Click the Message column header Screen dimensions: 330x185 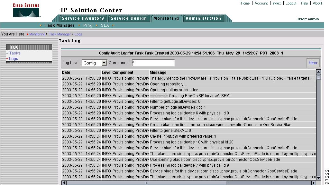click(158, 72)
